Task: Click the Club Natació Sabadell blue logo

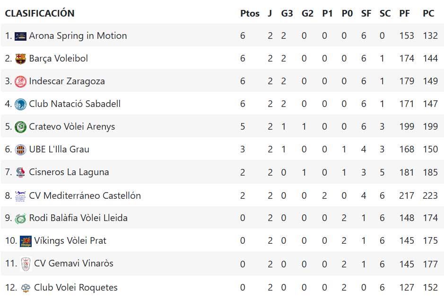Action: click(20, 104)
